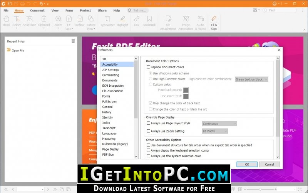Open the Continuous page layout dropdown

[219, 124]
